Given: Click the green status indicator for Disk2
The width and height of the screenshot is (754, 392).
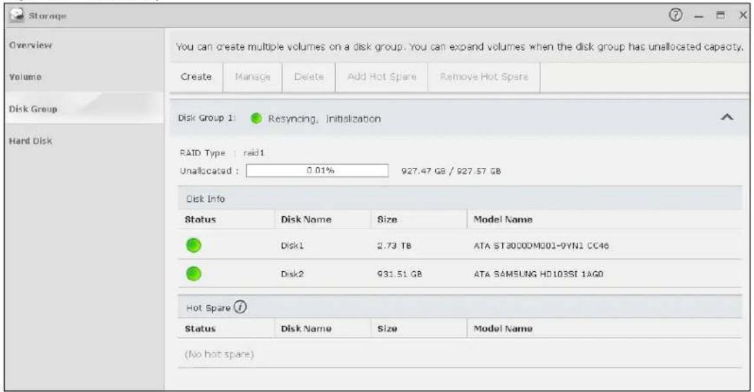Looking at the screenshot, I should click(193, 274).
